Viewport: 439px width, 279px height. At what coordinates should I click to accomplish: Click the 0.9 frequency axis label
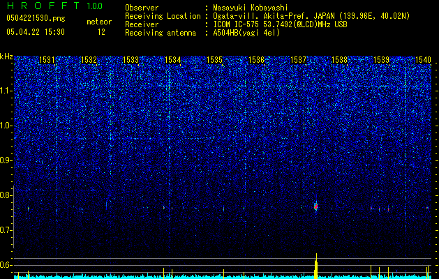click(6, 160)
